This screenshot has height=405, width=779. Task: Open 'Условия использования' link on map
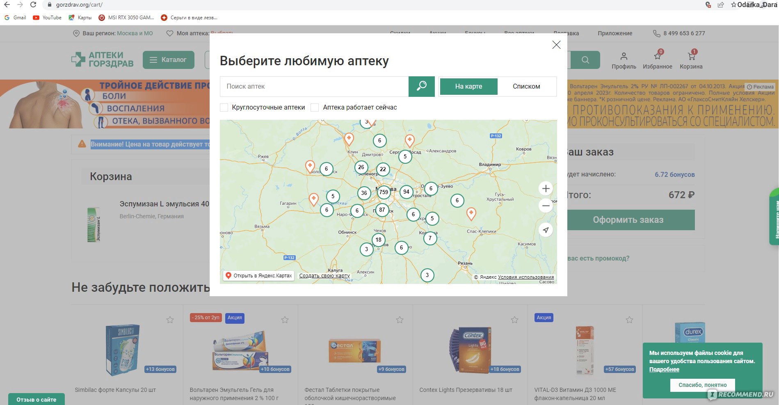tap(526, 277)
